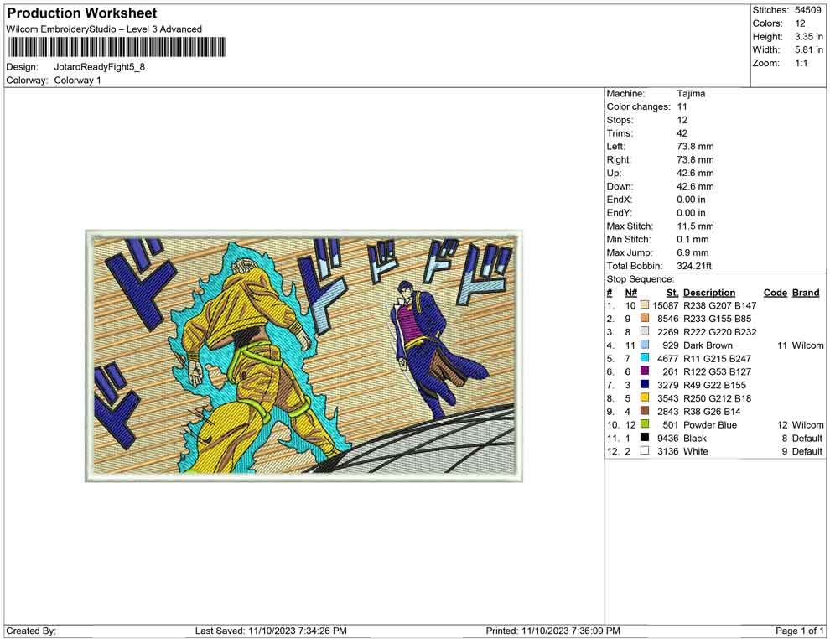Click the 'Created By:' footer label

pyautogui.click(x=31, y=631)
